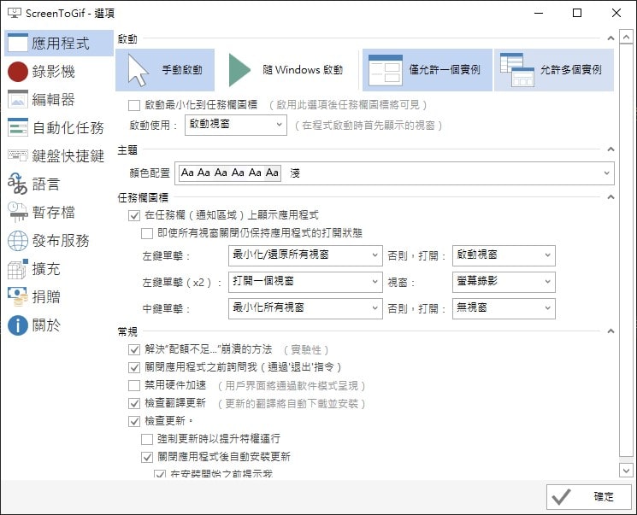Enable 強制更新時以提升特權運行
637x515 pixels.
(147, 439)
